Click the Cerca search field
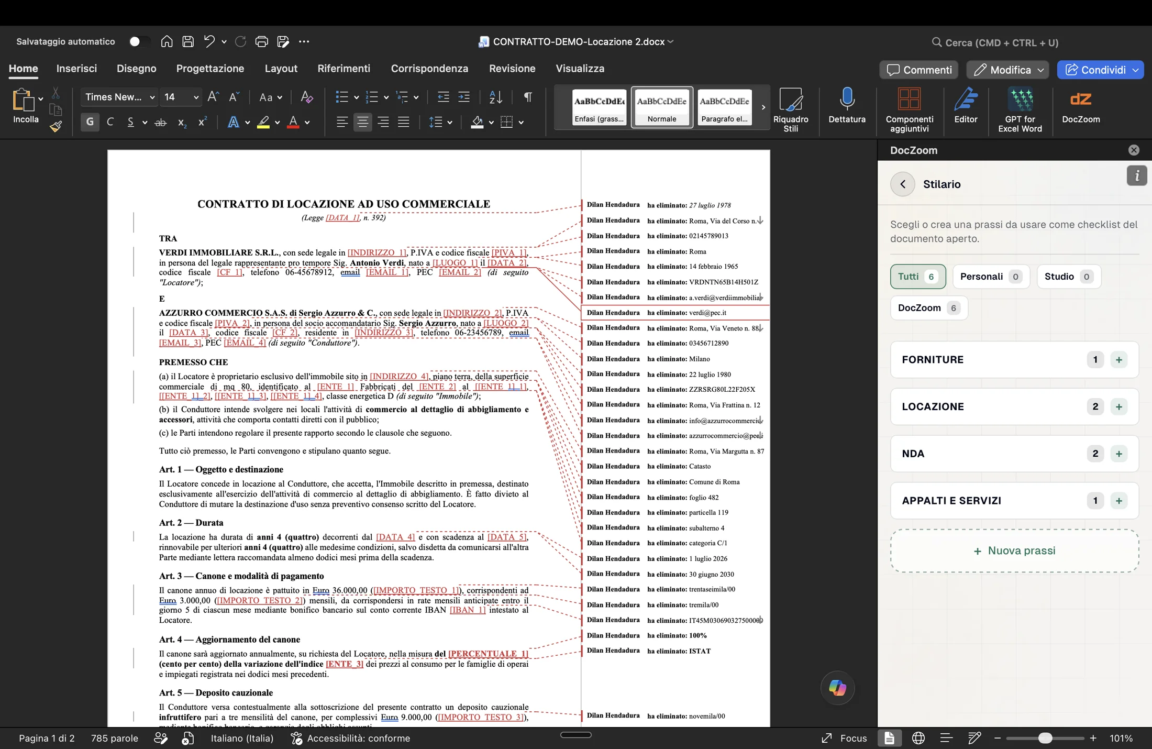This screenshot has height=749, width=1152. [x=995, y=42]
